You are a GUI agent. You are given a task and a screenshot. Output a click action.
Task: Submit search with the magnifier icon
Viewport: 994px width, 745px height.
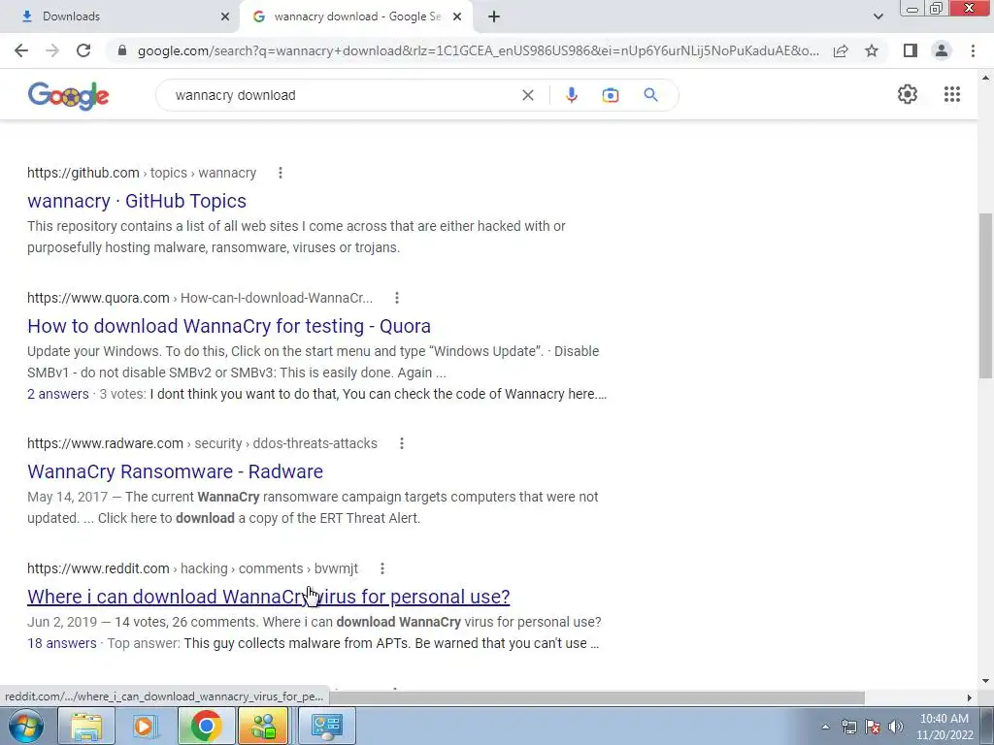tap(650, 95)
